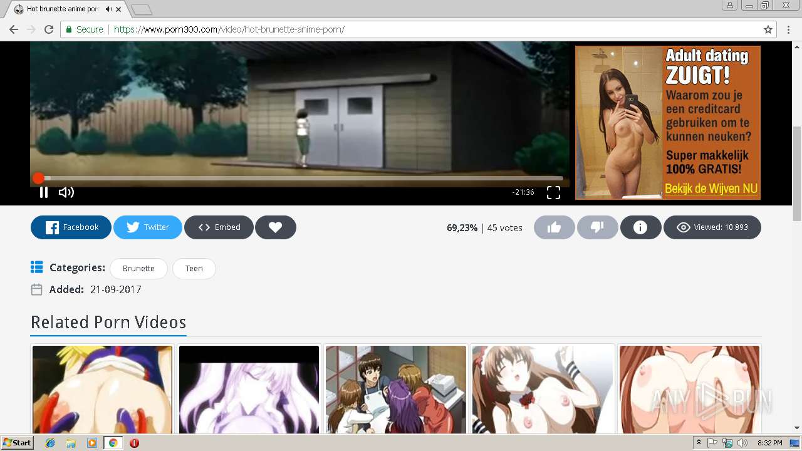Focus the browser address bar URL
The width and height of the screenshot is (802, 451).
click(x=229, y=29)
